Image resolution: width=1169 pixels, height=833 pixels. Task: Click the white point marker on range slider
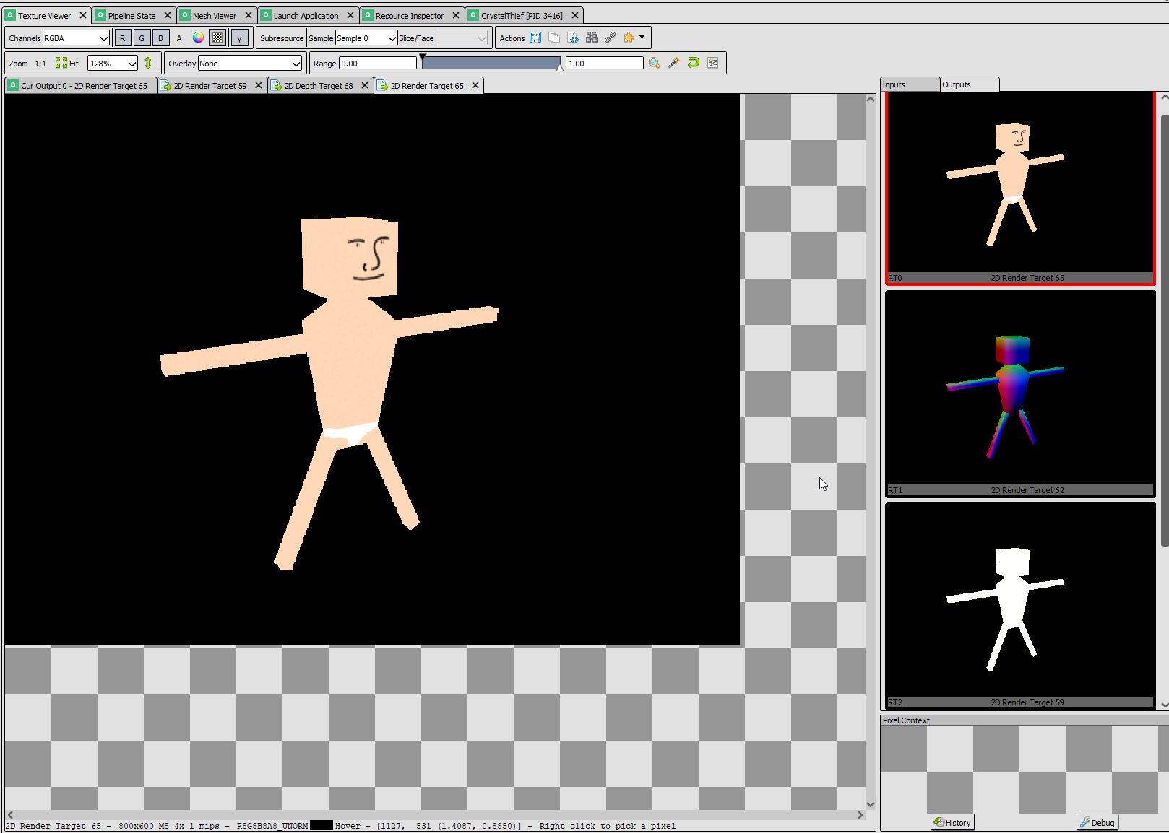click(x=560, y=67)
